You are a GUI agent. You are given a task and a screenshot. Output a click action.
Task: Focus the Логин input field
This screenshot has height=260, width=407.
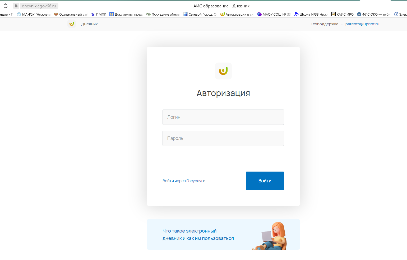pyautogui.click(x=223, y=117)
